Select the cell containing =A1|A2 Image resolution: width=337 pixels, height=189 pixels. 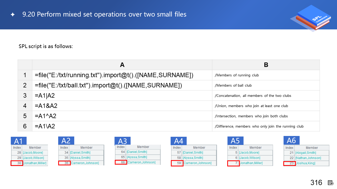(x=122, y=96)
